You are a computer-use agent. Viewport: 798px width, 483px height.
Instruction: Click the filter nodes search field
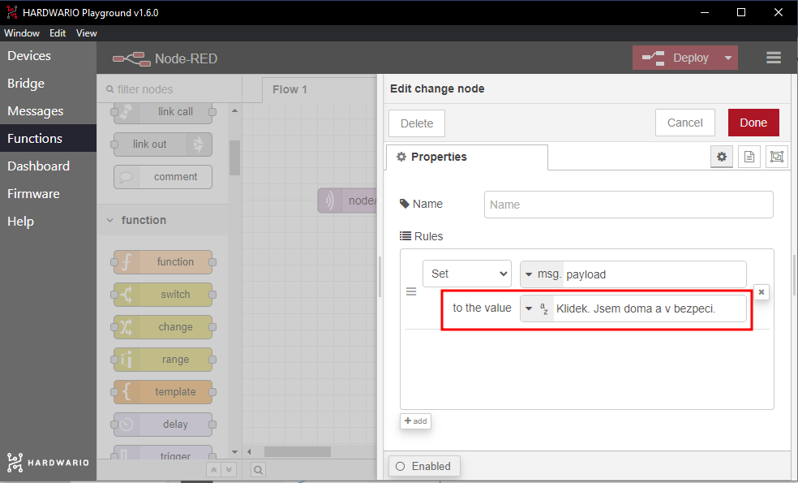tap(169, 89)
